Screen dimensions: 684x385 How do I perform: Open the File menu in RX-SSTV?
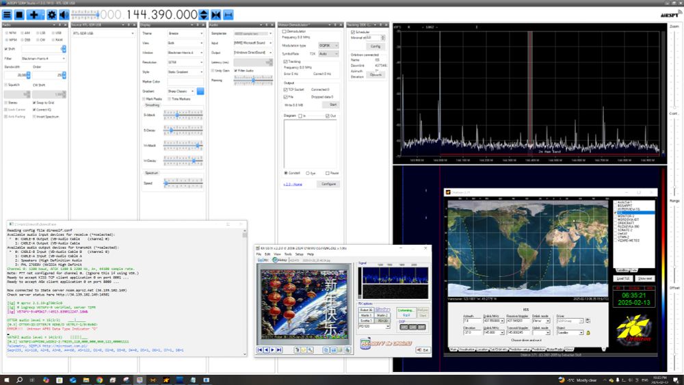(259, 254)
